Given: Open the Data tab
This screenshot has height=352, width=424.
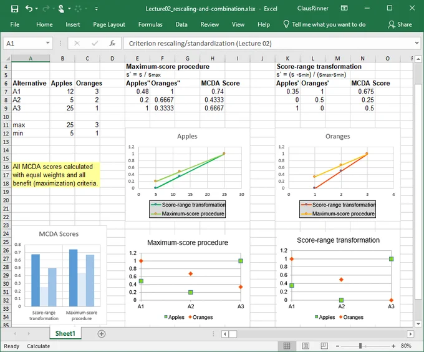Looking at the screenshot, I should tap(181, 24).
